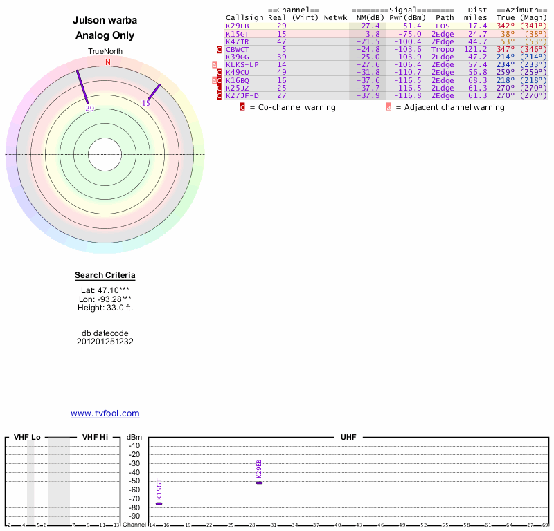Click the K47IR callsign entry

click(238, 41)
